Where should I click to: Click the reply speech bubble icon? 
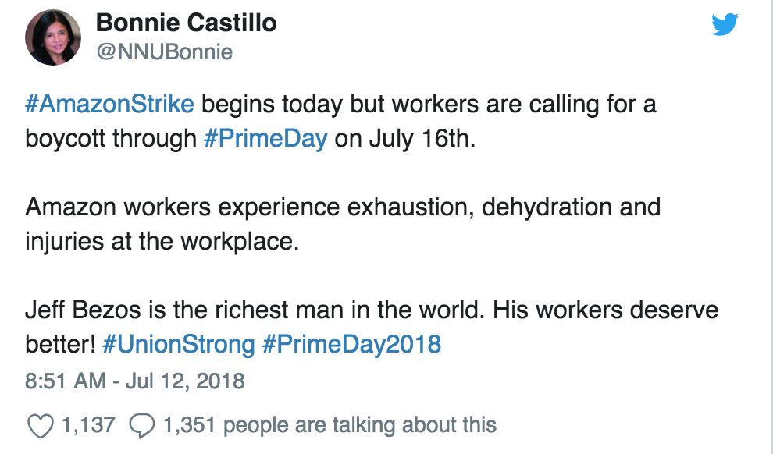[x=141, y=425]
